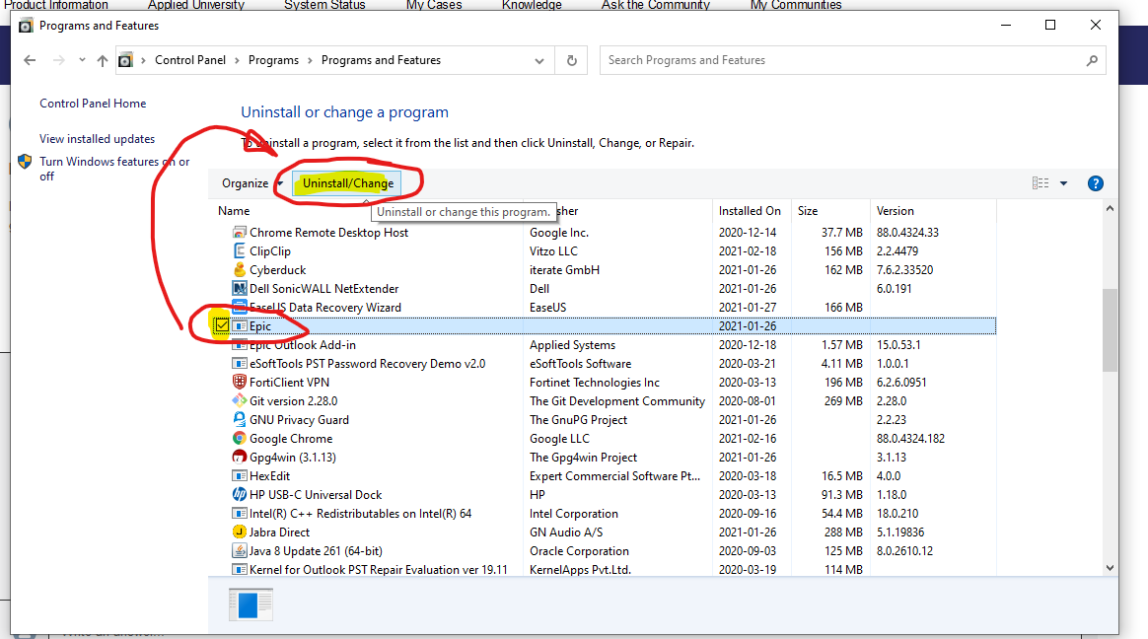Select the Intel C++ Redistributables icon

(x=240, y=513)
